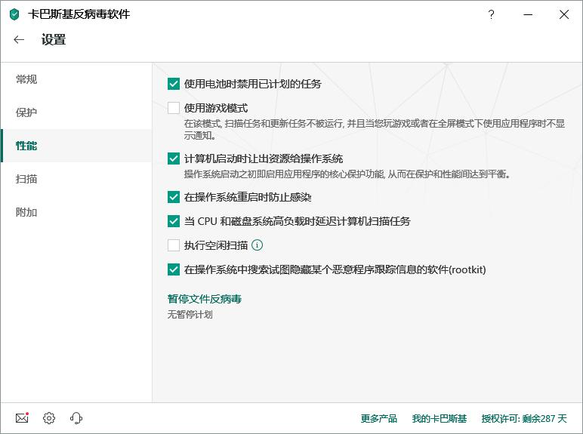
Task: Close the Kaspersky settings window
Action: pyautogui.click(x=564, y=14)
